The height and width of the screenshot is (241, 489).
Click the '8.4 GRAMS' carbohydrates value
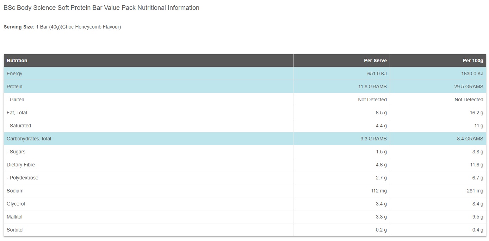[x=470, y=139]
